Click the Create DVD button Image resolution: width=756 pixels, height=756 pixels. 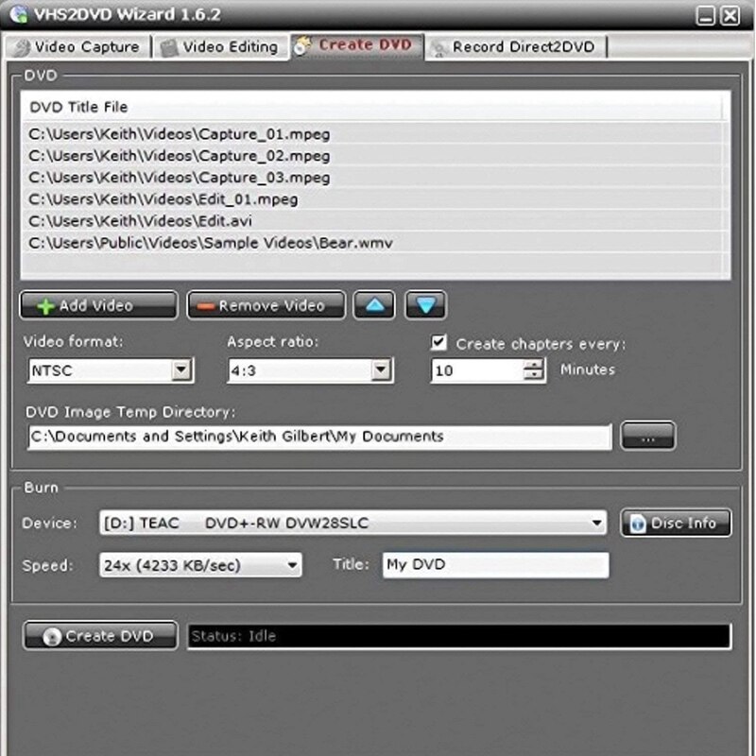coord(97,635)
